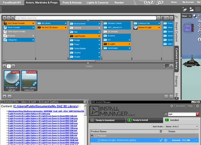This screenshot has width=201, height=145.
Task: Click the My Account link at top
Action: 188,2
